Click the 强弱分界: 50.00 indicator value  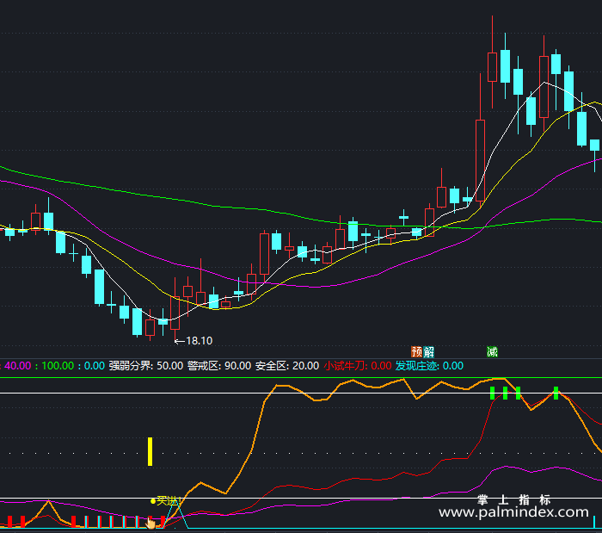146,366
